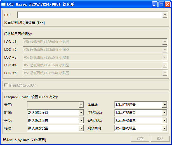
Task: Open the 观众偏向 crowd bias dropdown
Action: click(x=164, y=128)
